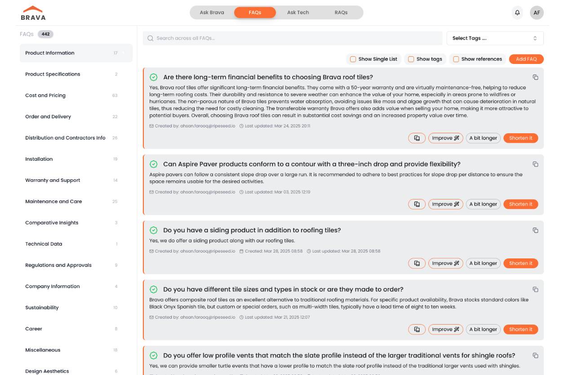Click Shorten it on Aspire Paver FAQ
This screenshot has width=565, height=375.
pyautogui.click(x=521, y=204)
